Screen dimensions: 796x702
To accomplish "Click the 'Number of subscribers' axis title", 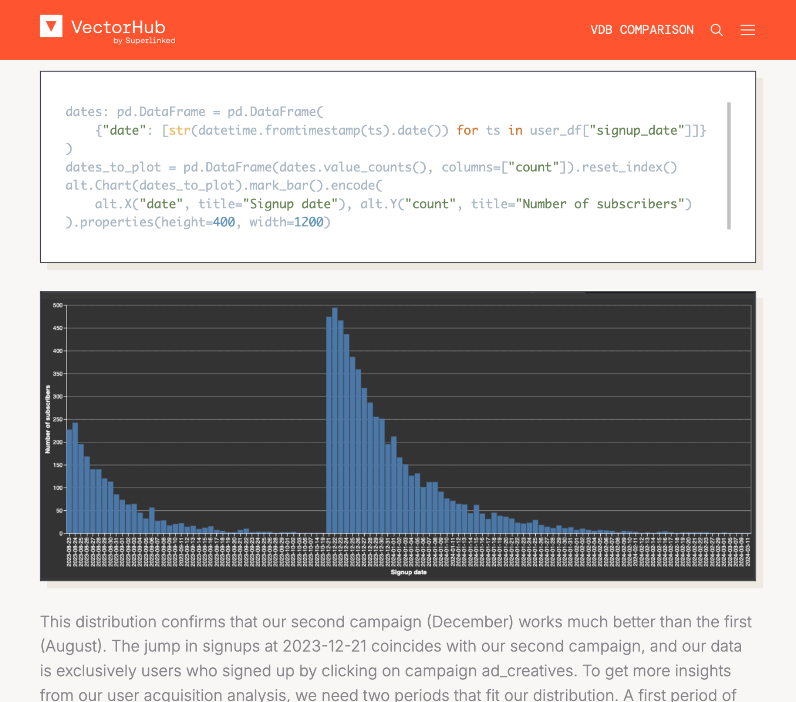I will (48, 419).
